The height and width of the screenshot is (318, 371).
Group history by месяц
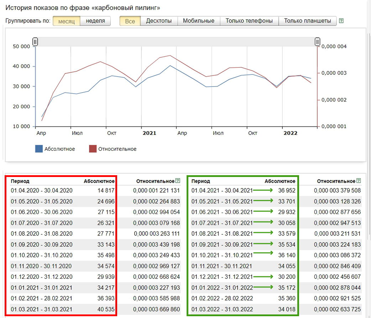(x=67, y=21)
